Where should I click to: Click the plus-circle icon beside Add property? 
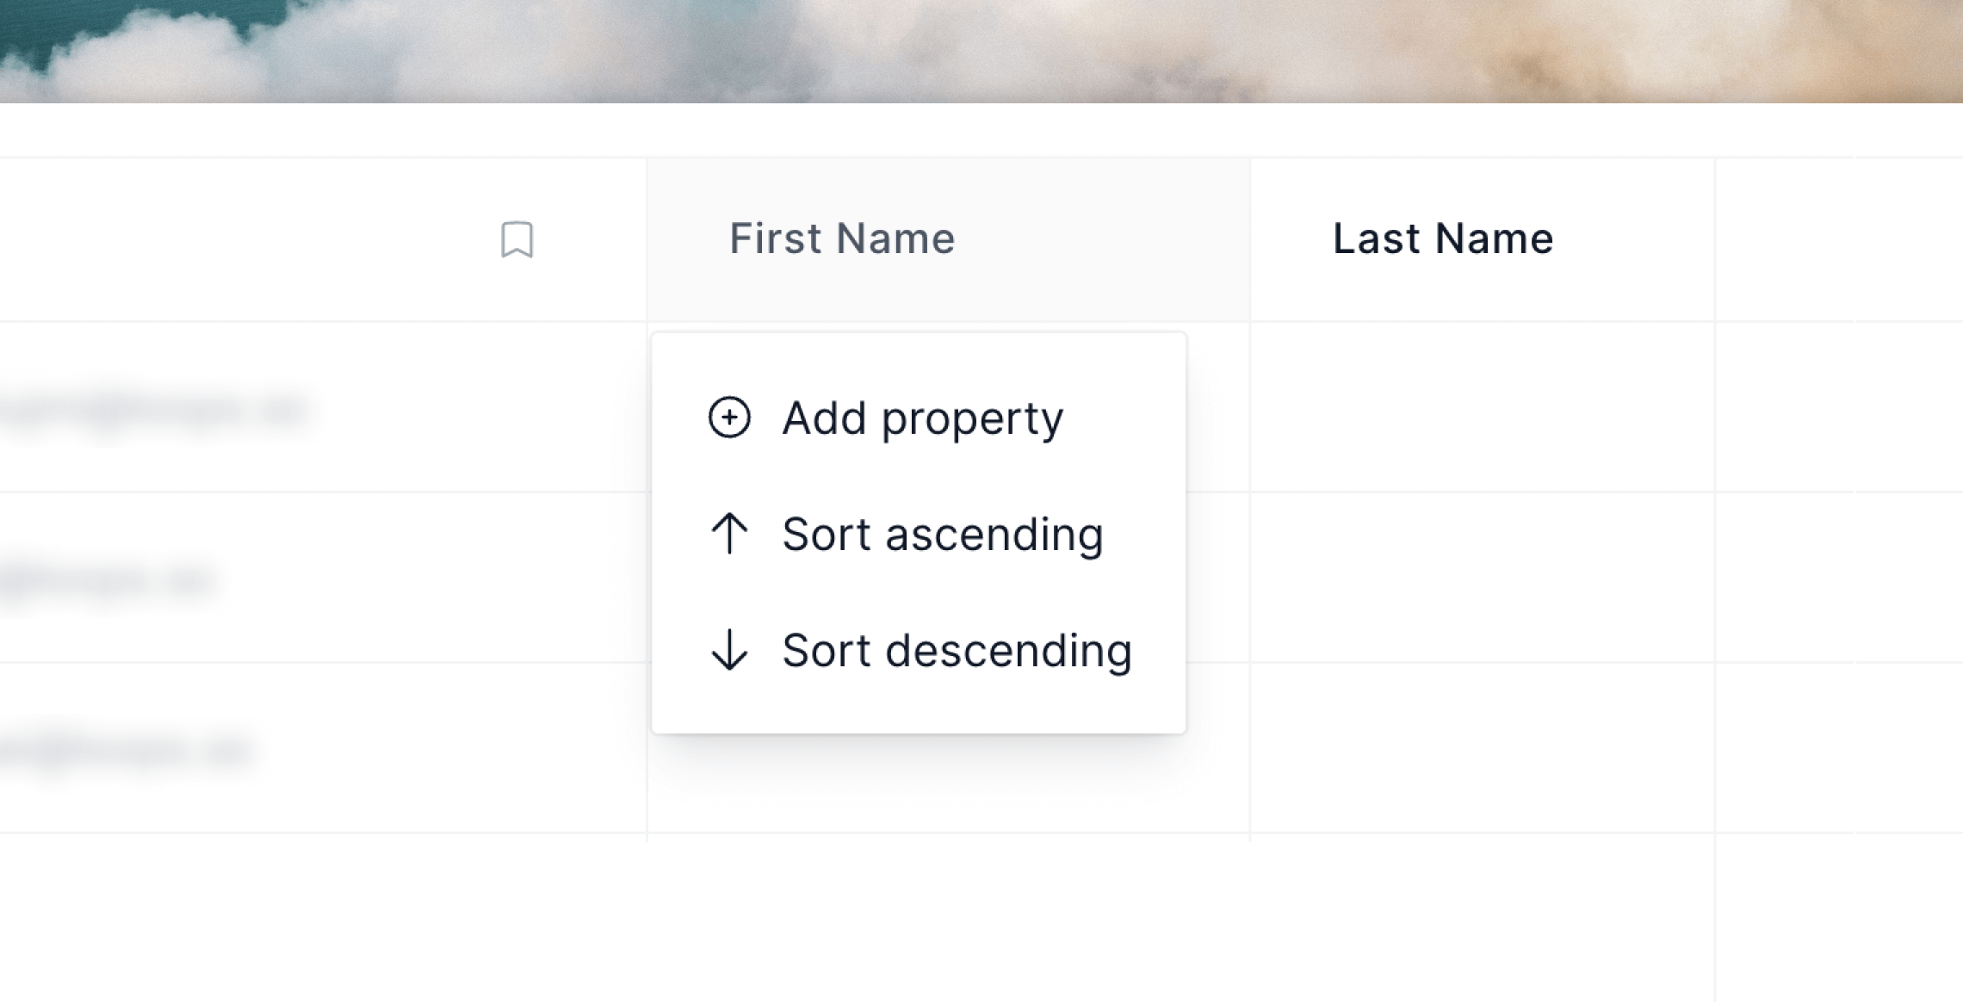(729, 417)
